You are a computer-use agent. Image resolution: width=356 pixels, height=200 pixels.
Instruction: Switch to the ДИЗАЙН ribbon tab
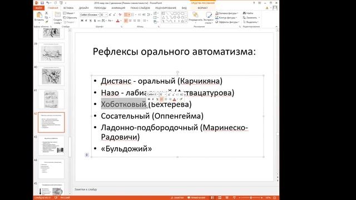coord(84,8)
